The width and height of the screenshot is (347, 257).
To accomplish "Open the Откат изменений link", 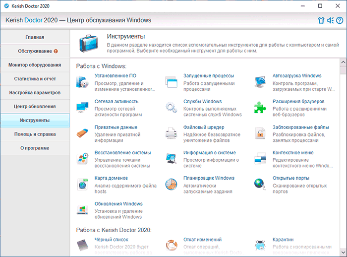I will click(x=202, y=240).
